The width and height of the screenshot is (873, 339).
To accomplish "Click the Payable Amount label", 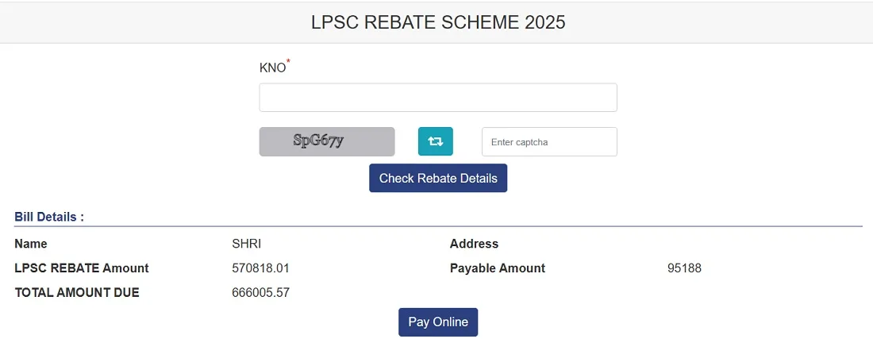I will pyautogui.click(x=498, y=268).
